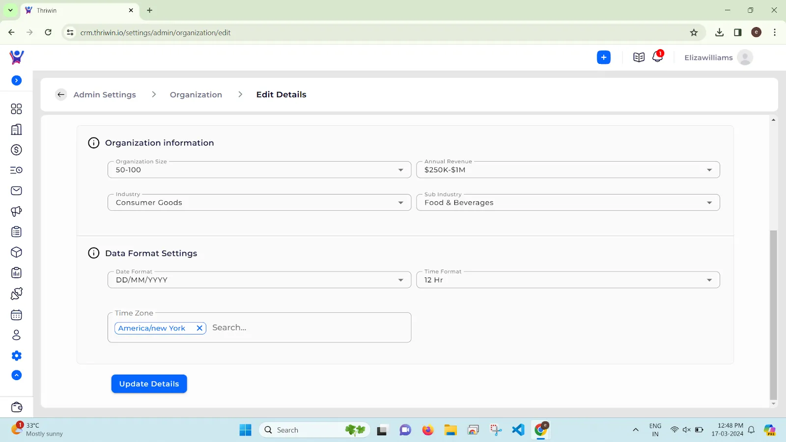Open the Organization Size dropdown

click(259, 170)
